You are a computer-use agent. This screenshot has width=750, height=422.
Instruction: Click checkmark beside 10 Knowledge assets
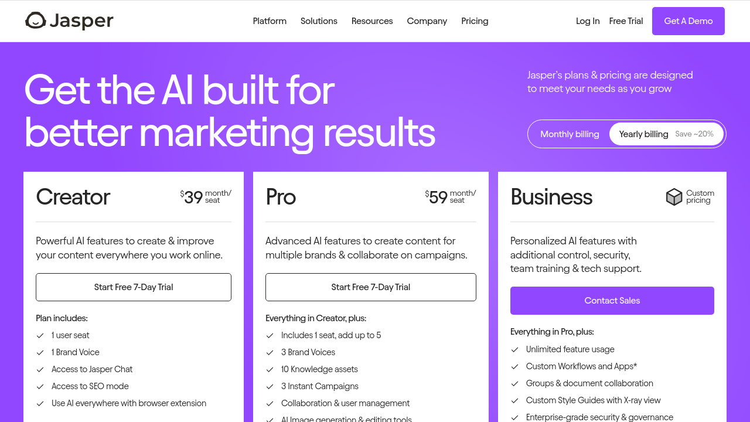click(270, 370)
